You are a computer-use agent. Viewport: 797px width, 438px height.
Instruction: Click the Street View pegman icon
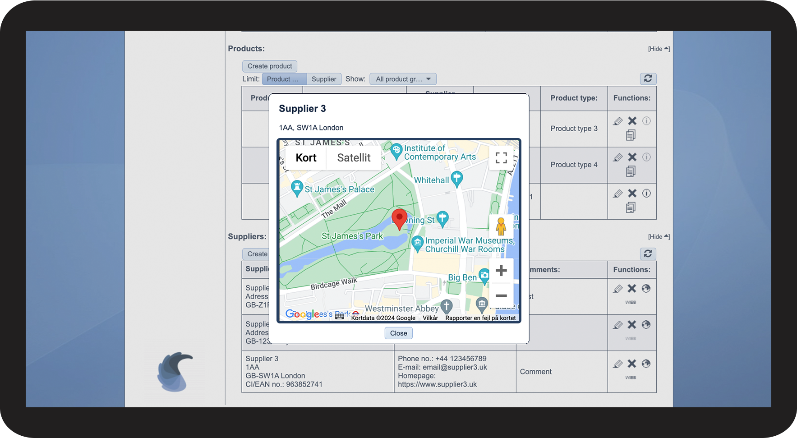click(501, 226)
